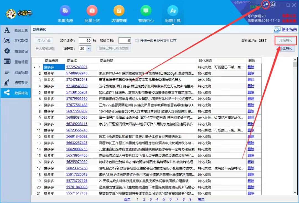The image size is (299, 203).
Task: Open the 使用指南 guide link
Action: (289, 29)
